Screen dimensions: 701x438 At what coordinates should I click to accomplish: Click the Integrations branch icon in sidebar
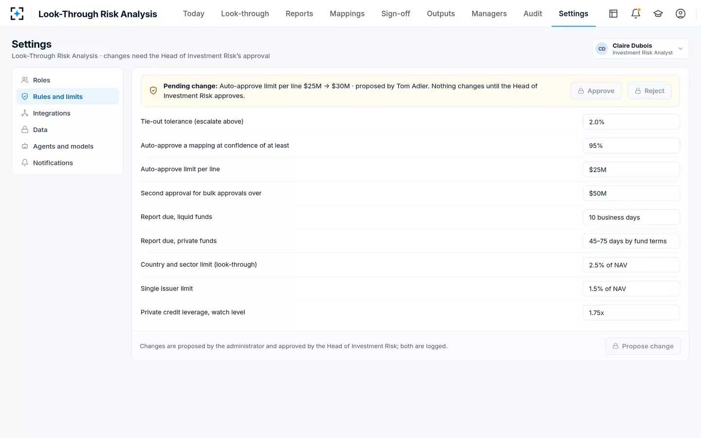(x=25, y=113)
